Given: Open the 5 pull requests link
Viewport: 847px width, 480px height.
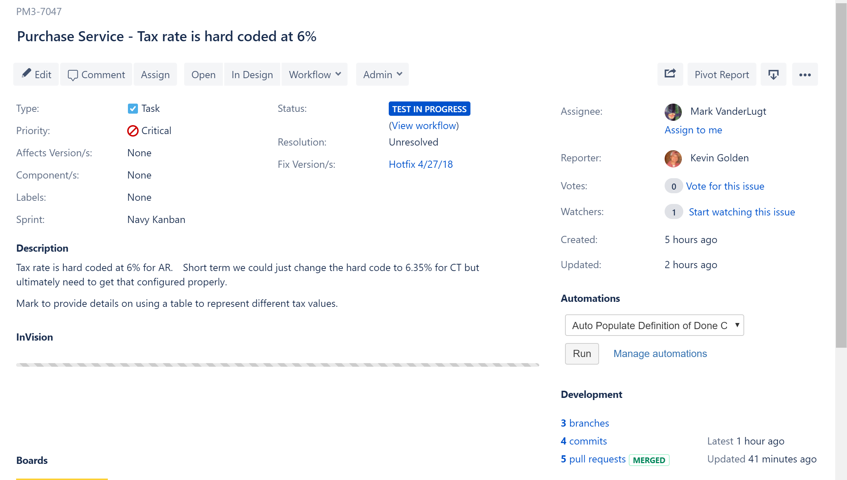Looking at the screenshot, I should 593,459.
